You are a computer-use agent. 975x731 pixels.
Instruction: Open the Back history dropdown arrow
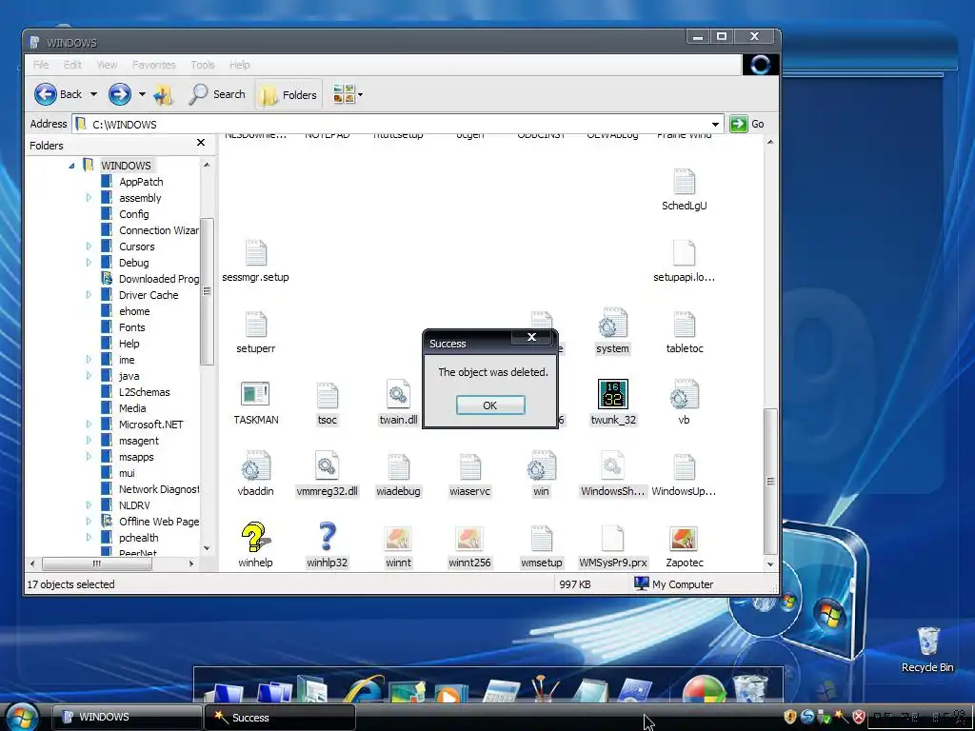click(x=93, y=94)
